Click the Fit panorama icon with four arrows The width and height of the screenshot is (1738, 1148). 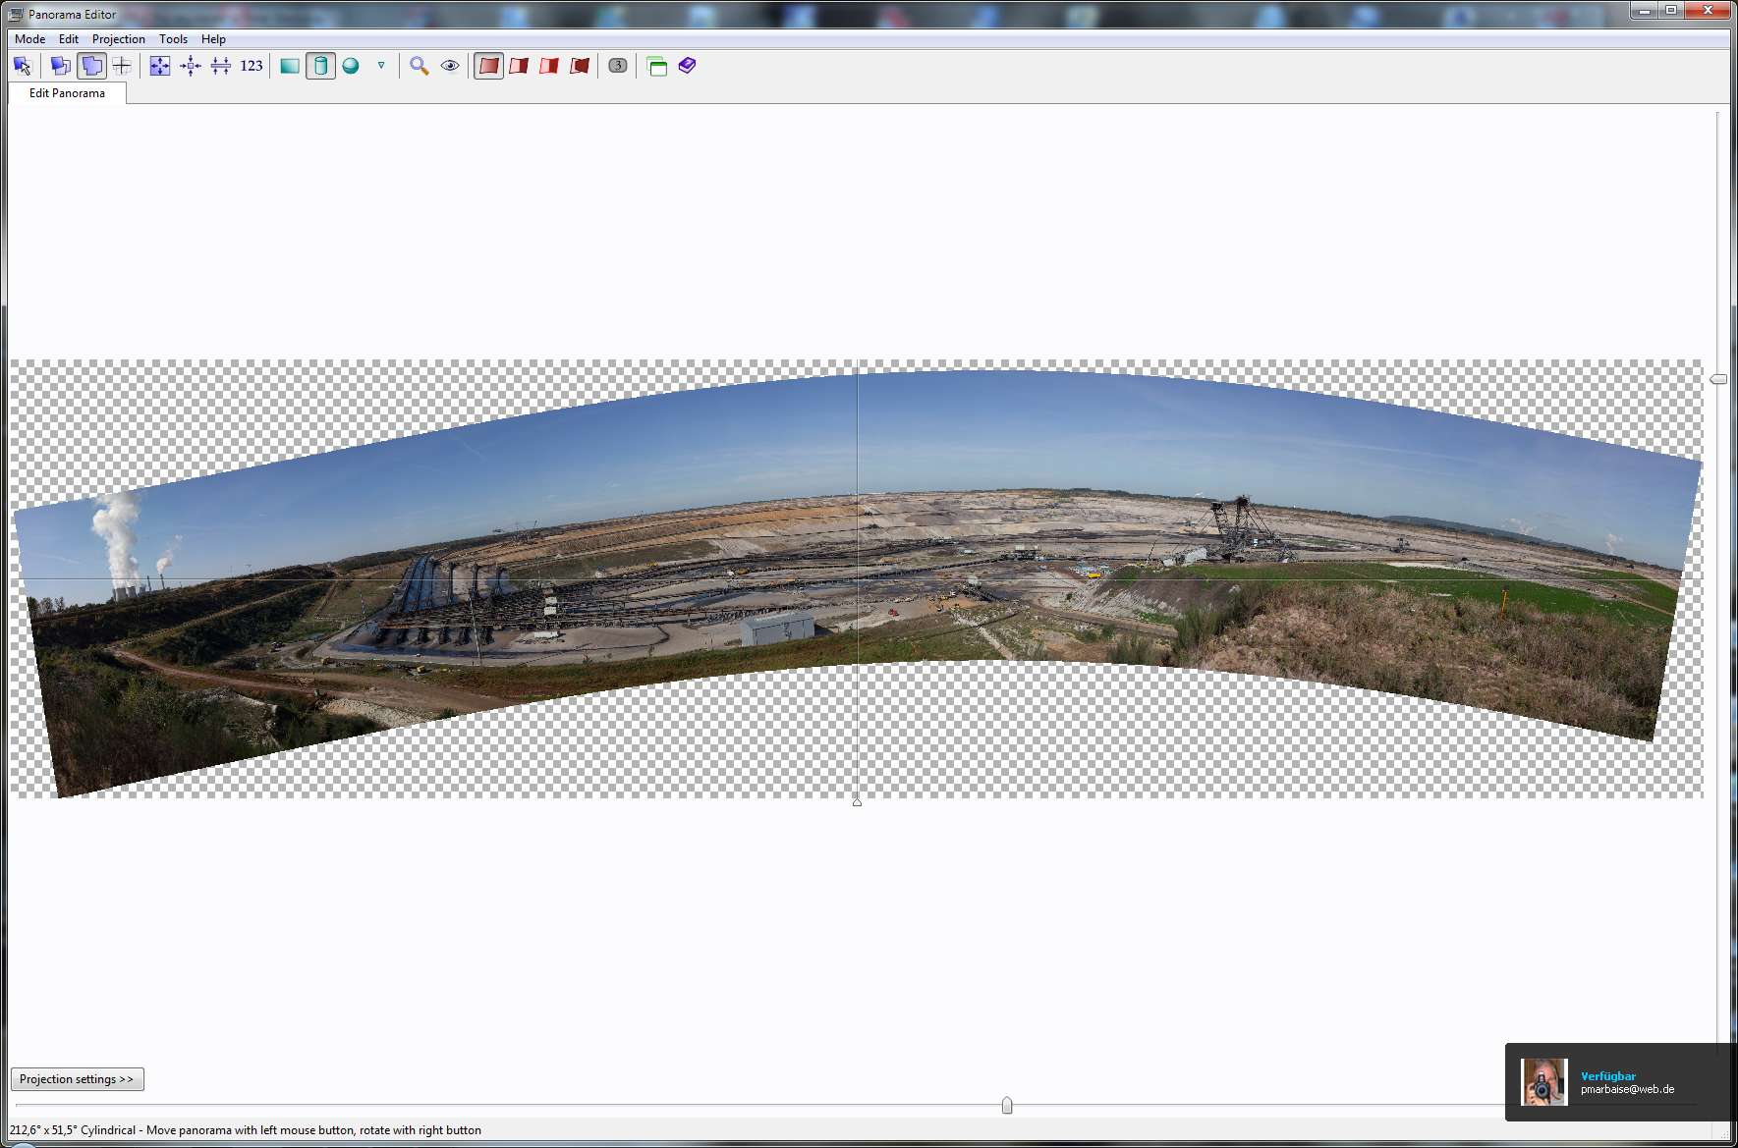click(x=159, y=66)
